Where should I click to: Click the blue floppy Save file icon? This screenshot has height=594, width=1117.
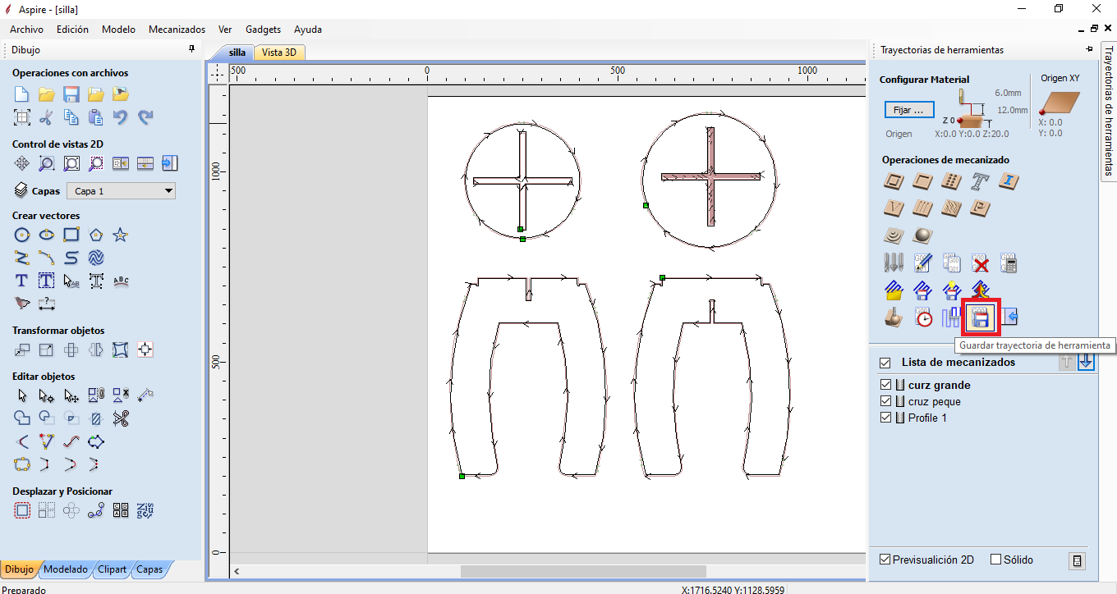pyautogui.click(x=71, y=94)
